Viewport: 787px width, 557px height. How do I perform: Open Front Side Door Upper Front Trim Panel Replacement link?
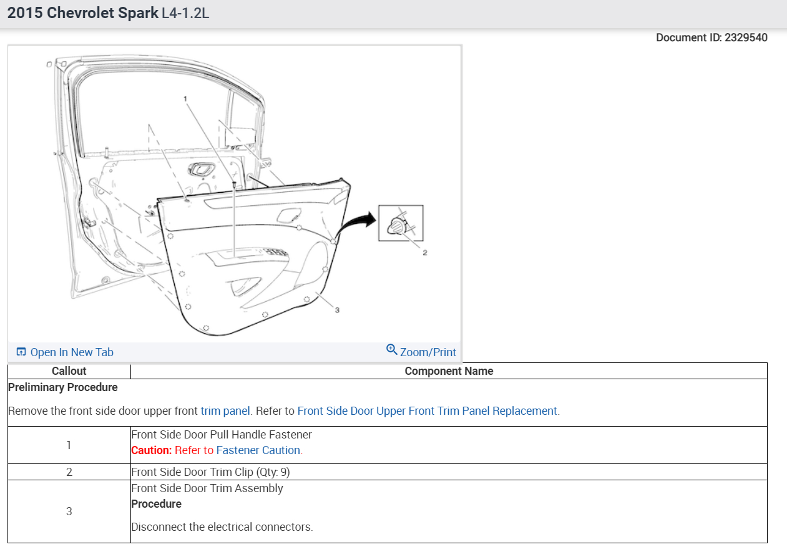428,411
